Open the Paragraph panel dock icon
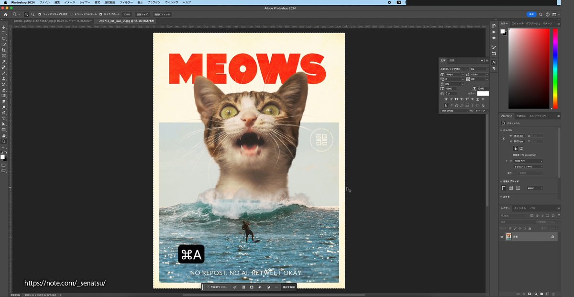Screen dimensions: 574x297 tap(494, 68)
